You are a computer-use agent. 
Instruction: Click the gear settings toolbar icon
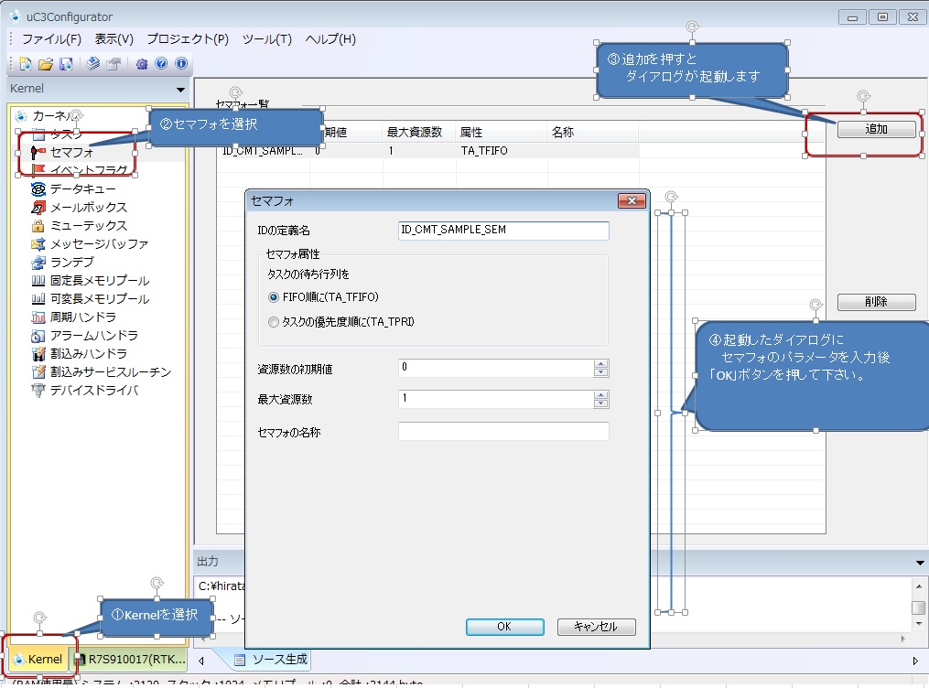click(x=142, y=64)
